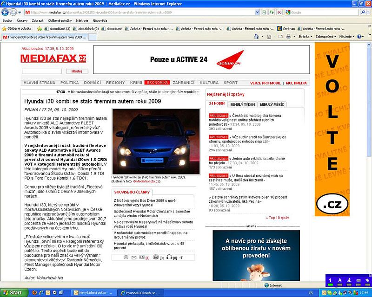Expand the Zabezpečení command bar menu
372x297 pixels.
click(326, 37)
